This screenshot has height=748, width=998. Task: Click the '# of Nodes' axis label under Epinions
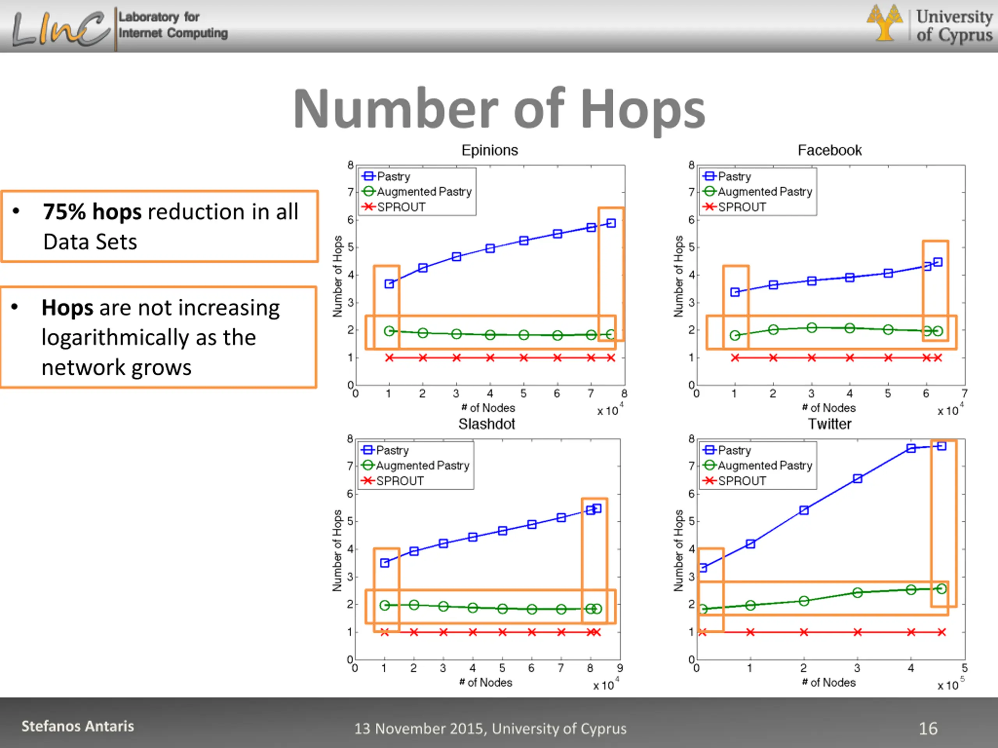click(488, 408)
